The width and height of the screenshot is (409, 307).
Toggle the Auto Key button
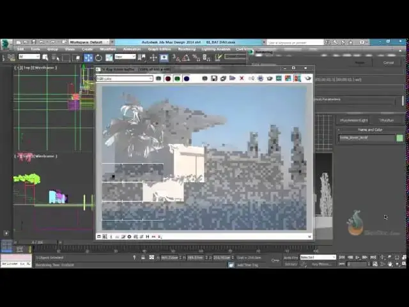tap(291, 258)
